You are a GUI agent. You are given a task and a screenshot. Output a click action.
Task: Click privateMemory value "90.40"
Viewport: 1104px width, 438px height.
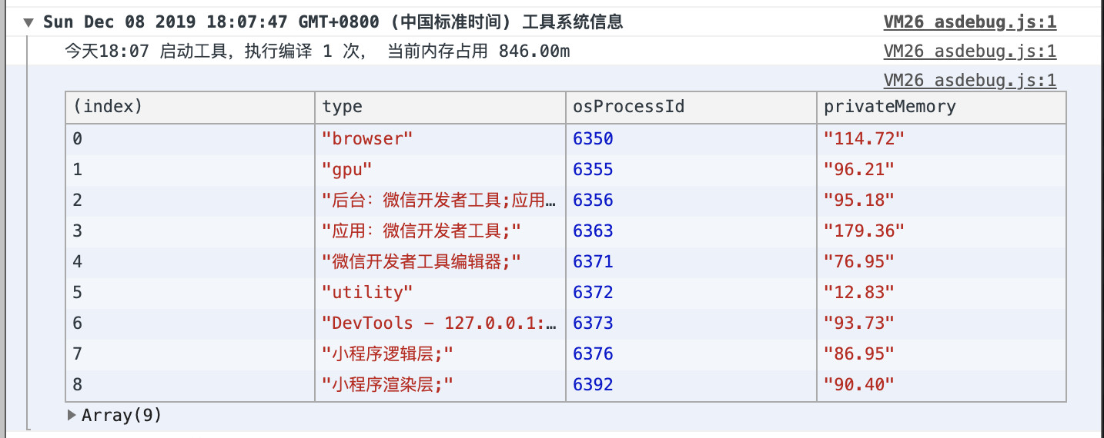tap(859, 385)
